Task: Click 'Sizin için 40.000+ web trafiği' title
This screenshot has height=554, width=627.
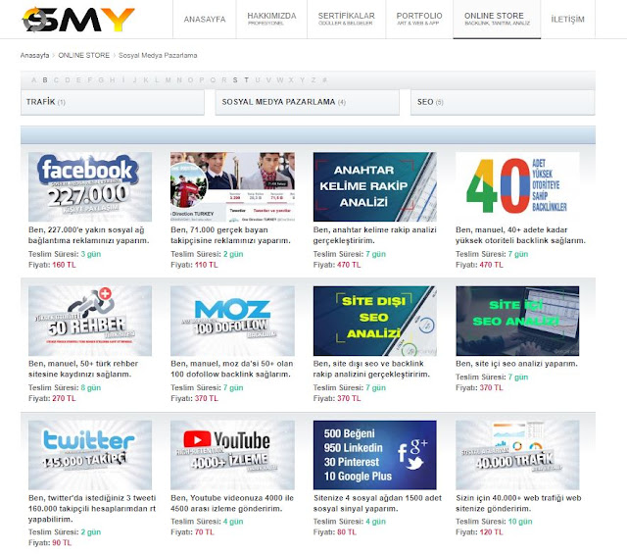Action: pos(518,503)
